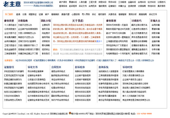Open 破产债务 in the top navigation
Screen dimensions: 170x118
tap(63, 2)
